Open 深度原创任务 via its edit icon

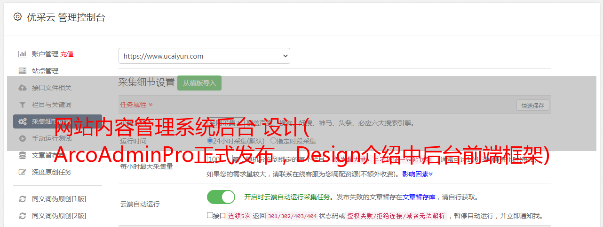22,172
